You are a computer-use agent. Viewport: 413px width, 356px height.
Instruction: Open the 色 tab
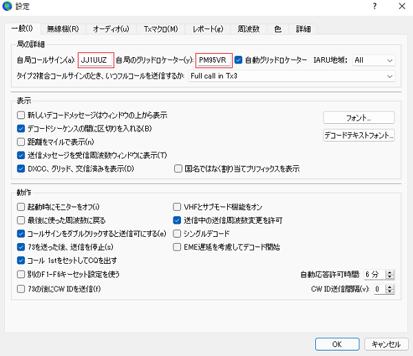[x=277, y=29]
